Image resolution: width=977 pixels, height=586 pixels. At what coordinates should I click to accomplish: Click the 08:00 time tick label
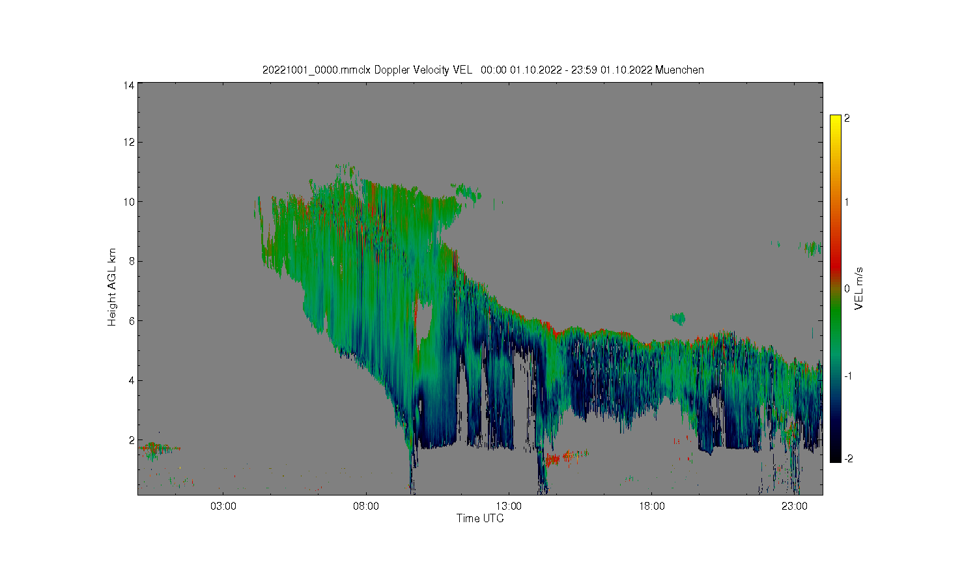[366, 506]
